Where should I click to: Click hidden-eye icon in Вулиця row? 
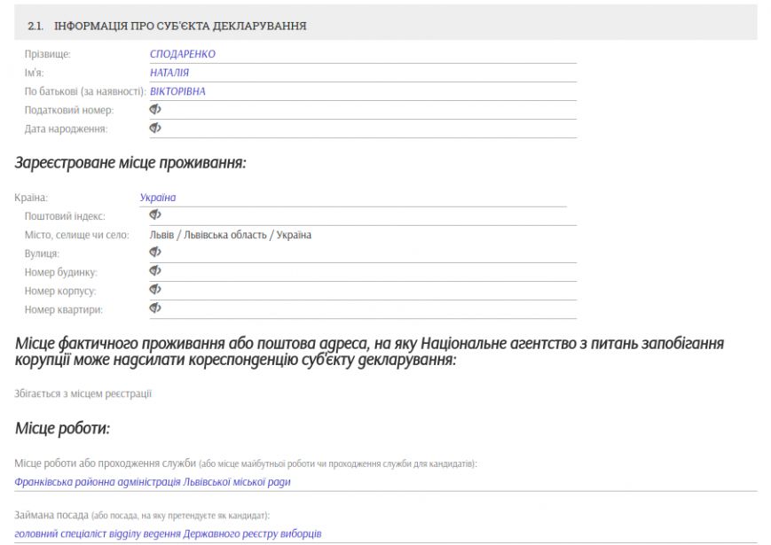pos(155,252)
